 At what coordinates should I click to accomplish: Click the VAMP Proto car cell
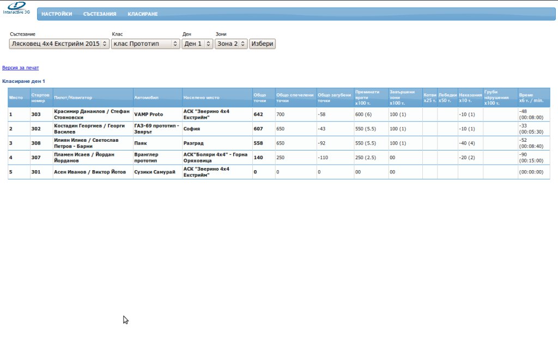click(149, 115)
